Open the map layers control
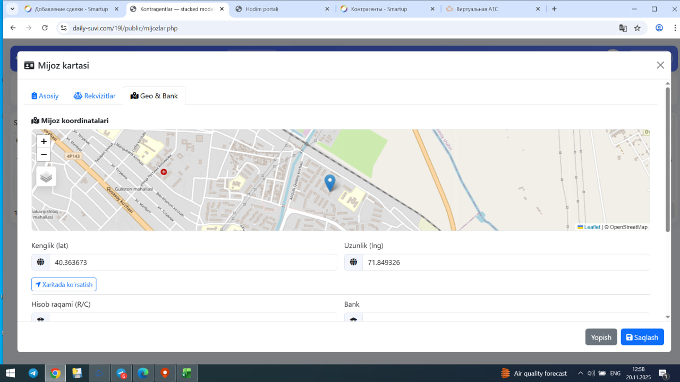Viewport: 680px width, 382px height. click(x=46, y=177)
